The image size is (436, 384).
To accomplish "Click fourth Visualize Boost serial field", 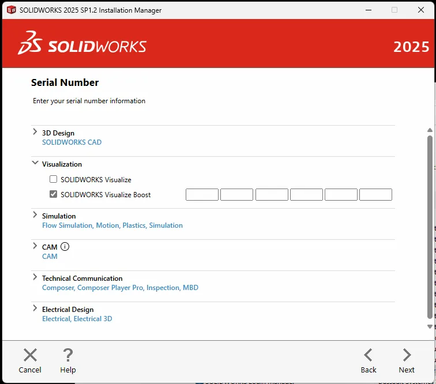I will tap(306, 195).
